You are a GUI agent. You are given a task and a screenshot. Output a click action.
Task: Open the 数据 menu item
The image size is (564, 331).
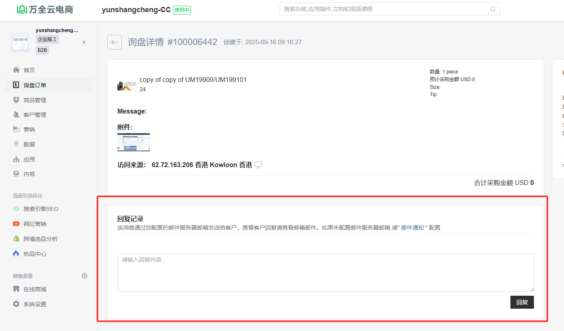[x=29, y=144]
